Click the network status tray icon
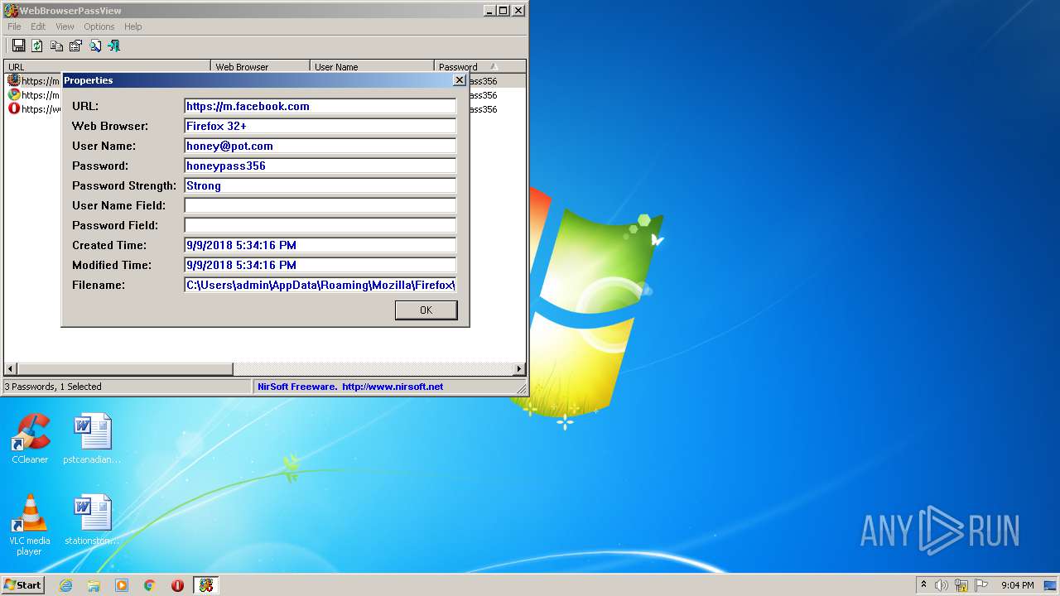 tap(961, 585)
